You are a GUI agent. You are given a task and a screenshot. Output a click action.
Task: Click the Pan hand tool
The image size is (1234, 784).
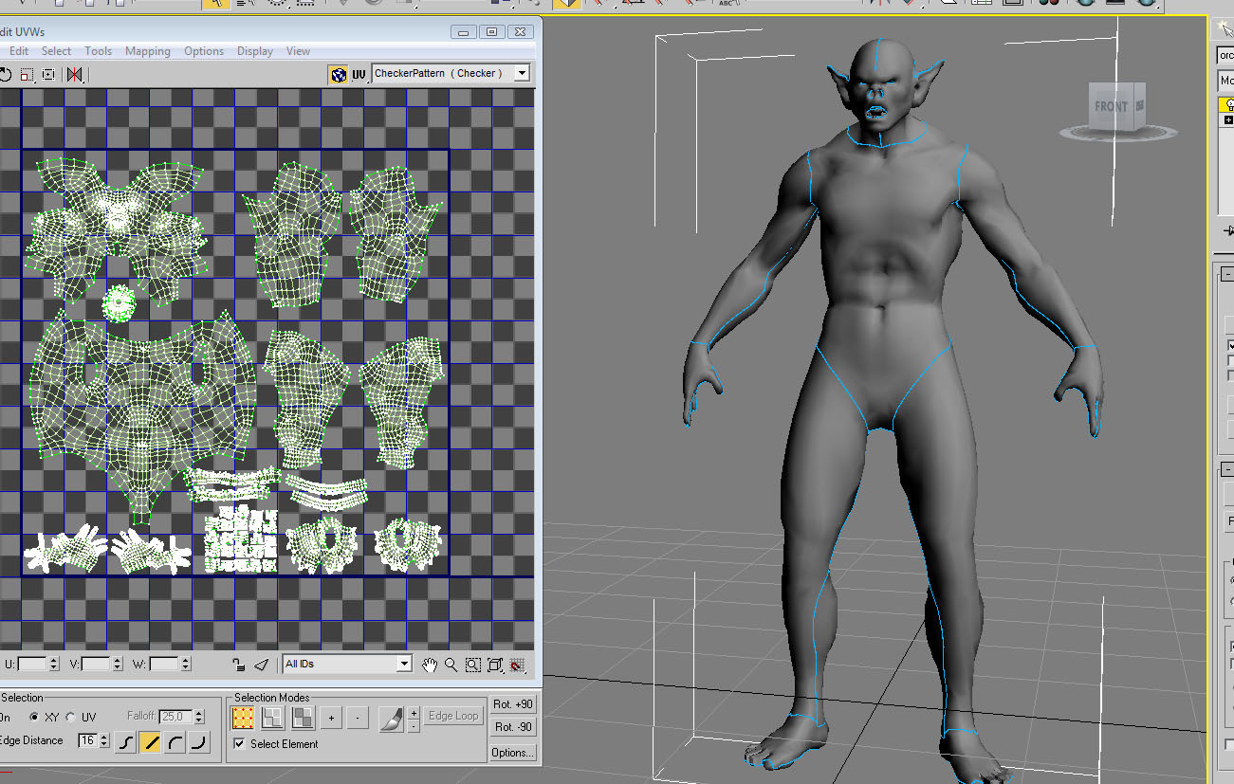430,665
